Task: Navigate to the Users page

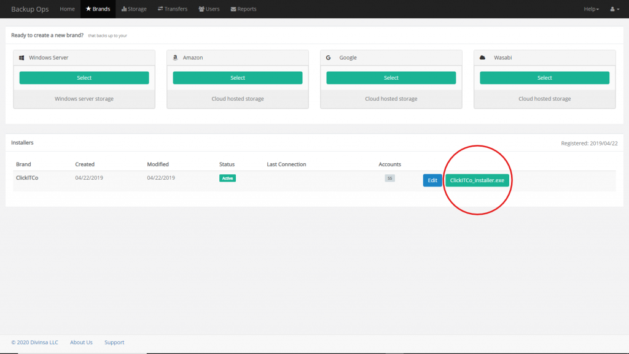Action: (x=209, y=9)
